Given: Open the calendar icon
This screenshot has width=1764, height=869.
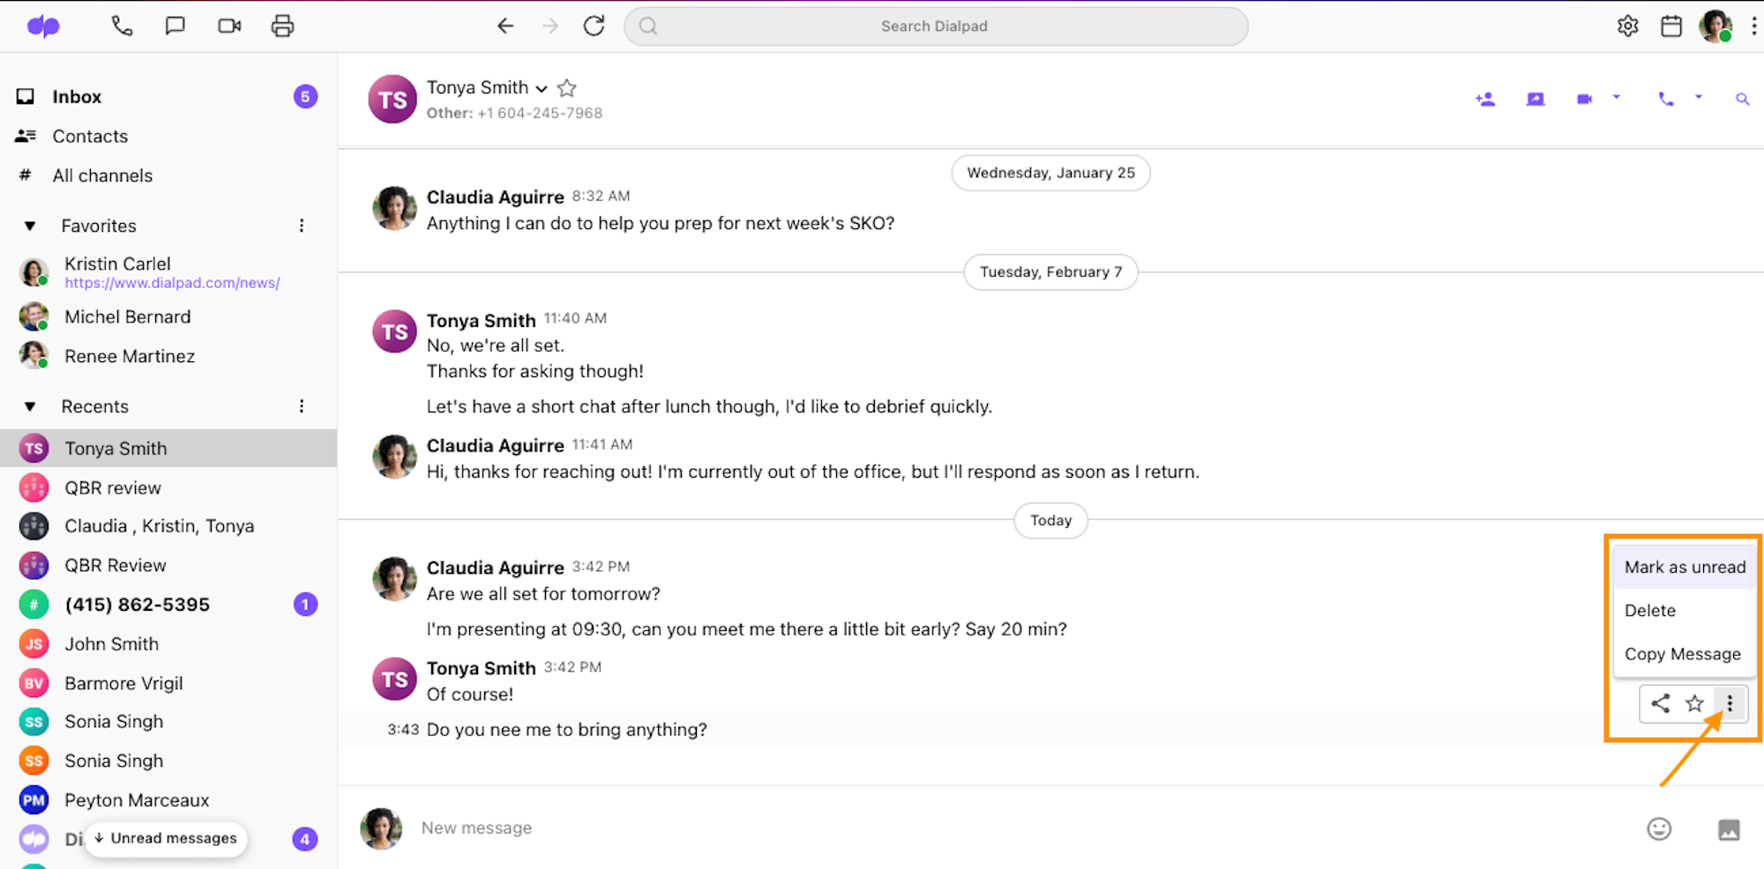Looking at the screenshot, I should (x=1671, y=26).
